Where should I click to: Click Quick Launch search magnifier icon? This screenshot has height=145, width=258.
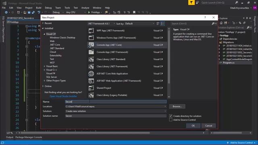pos(237,2)
